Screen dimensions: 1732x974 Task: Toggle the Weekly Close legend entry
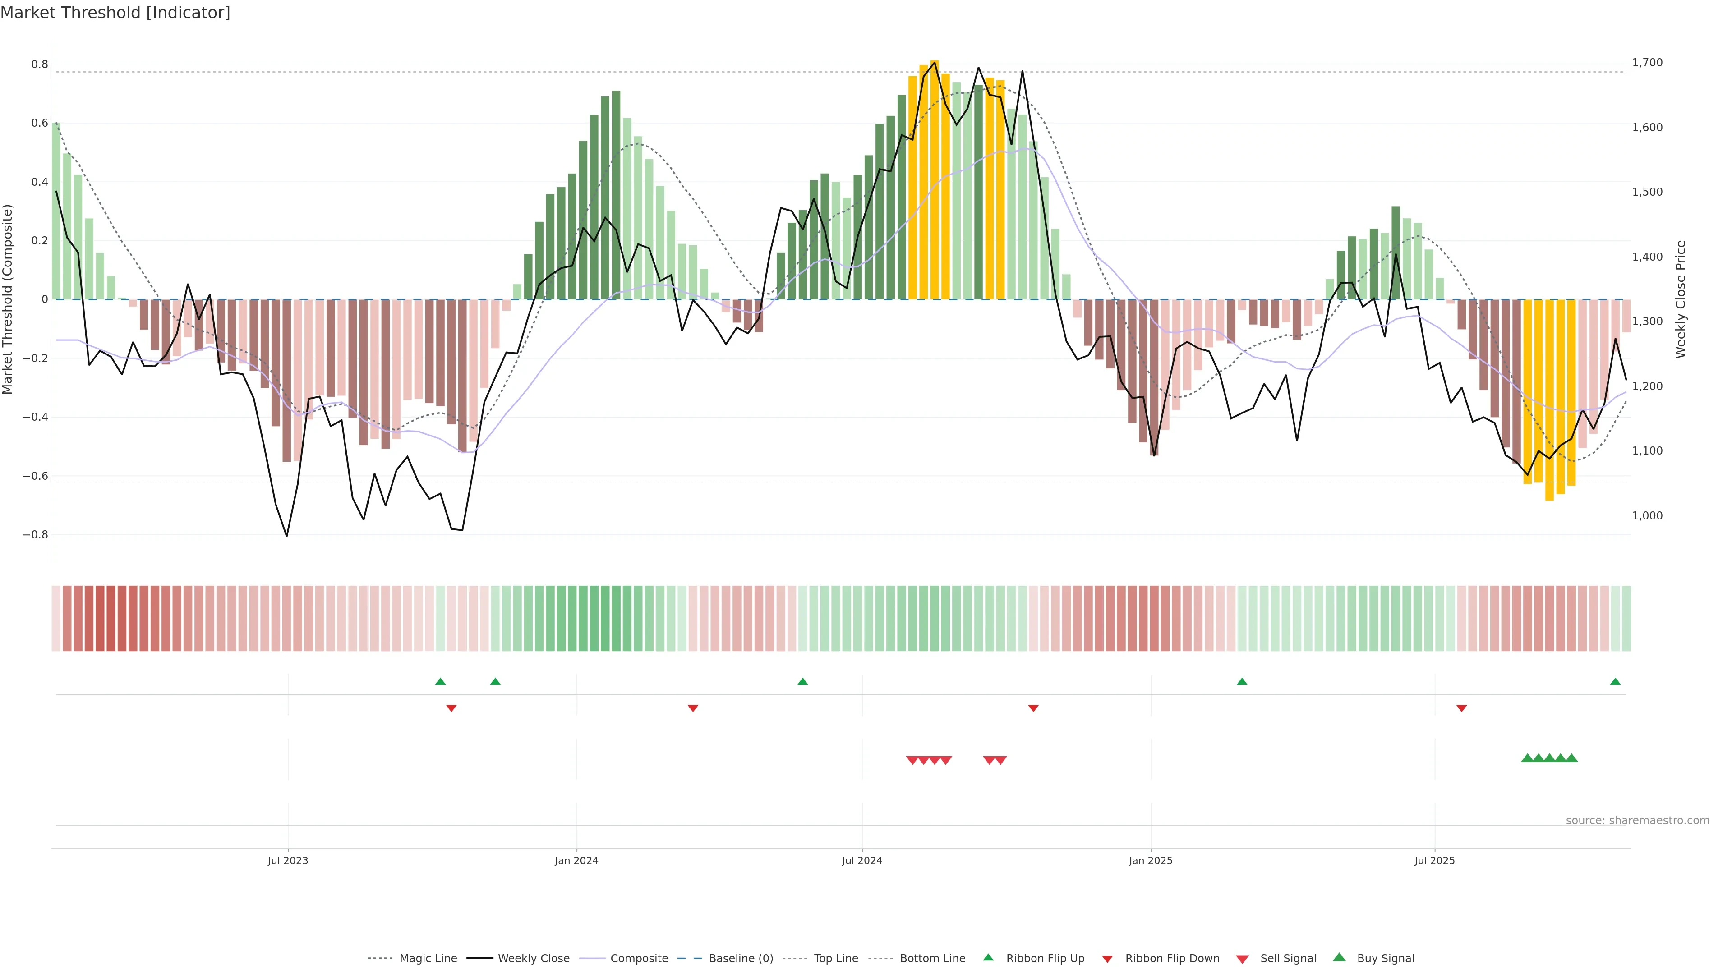[533, 959]
